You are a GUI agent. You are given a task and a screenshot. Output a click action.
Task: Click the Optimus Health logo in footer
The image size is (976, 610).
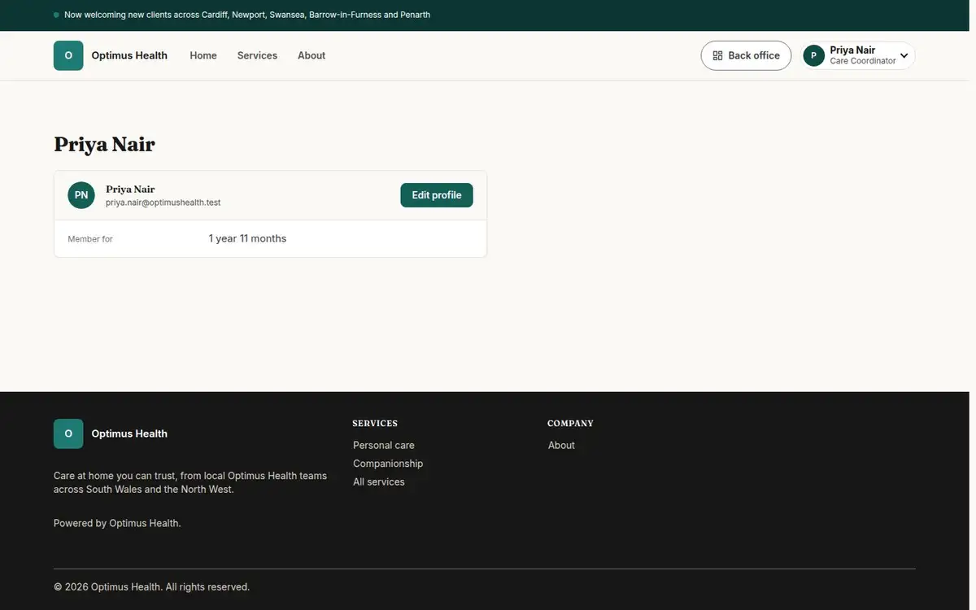[68, 434]
